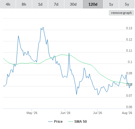View the 5y time range

pyautogui.click(x=127, y=4)
